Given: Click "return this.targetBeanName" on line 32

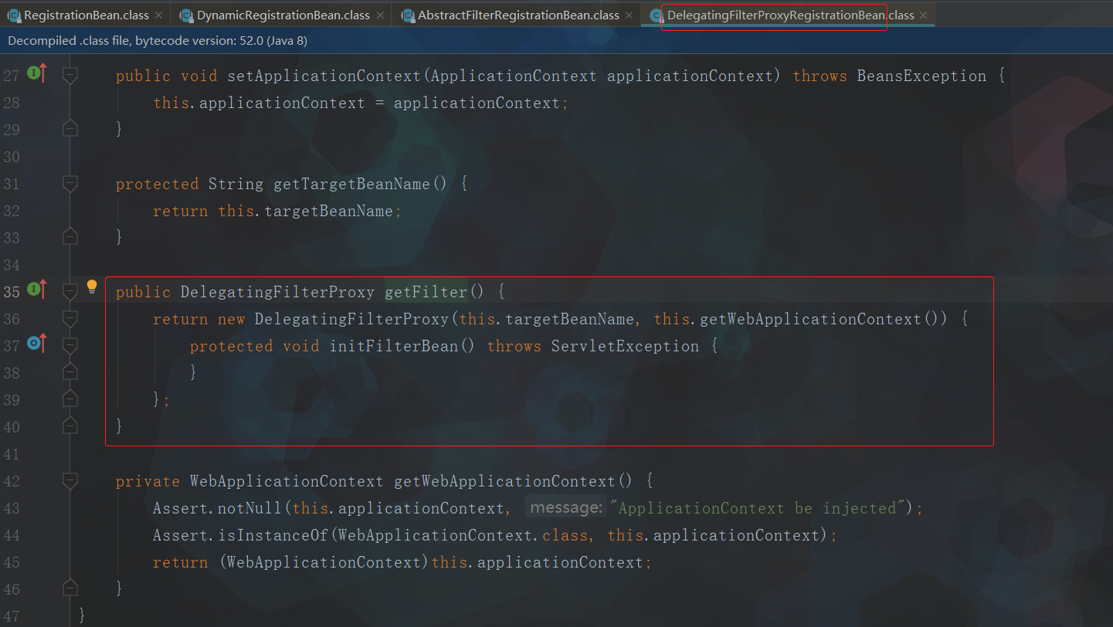Looking at the screenshot, I should pos(273,211).
